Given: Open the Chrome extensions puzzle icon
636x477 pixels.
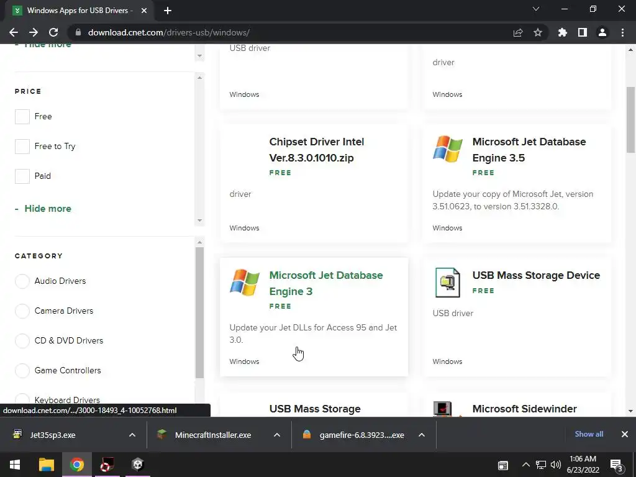Looking at the screenshot, I should pyautogui.click(x=563, y=32).
